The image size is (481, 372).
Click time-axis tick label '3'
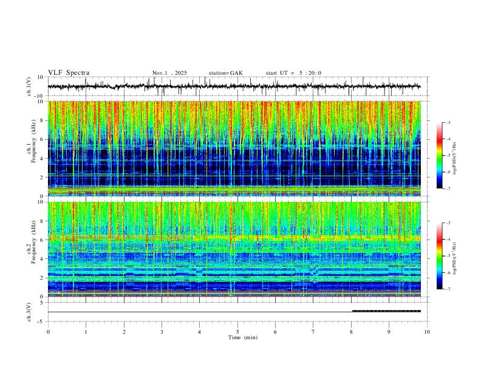pos(162,332)
